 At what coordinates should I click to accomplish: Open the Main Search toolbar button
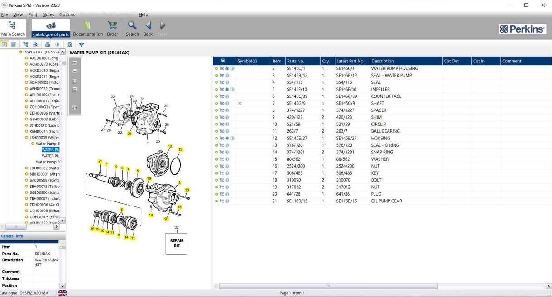(x=13, y=29)
